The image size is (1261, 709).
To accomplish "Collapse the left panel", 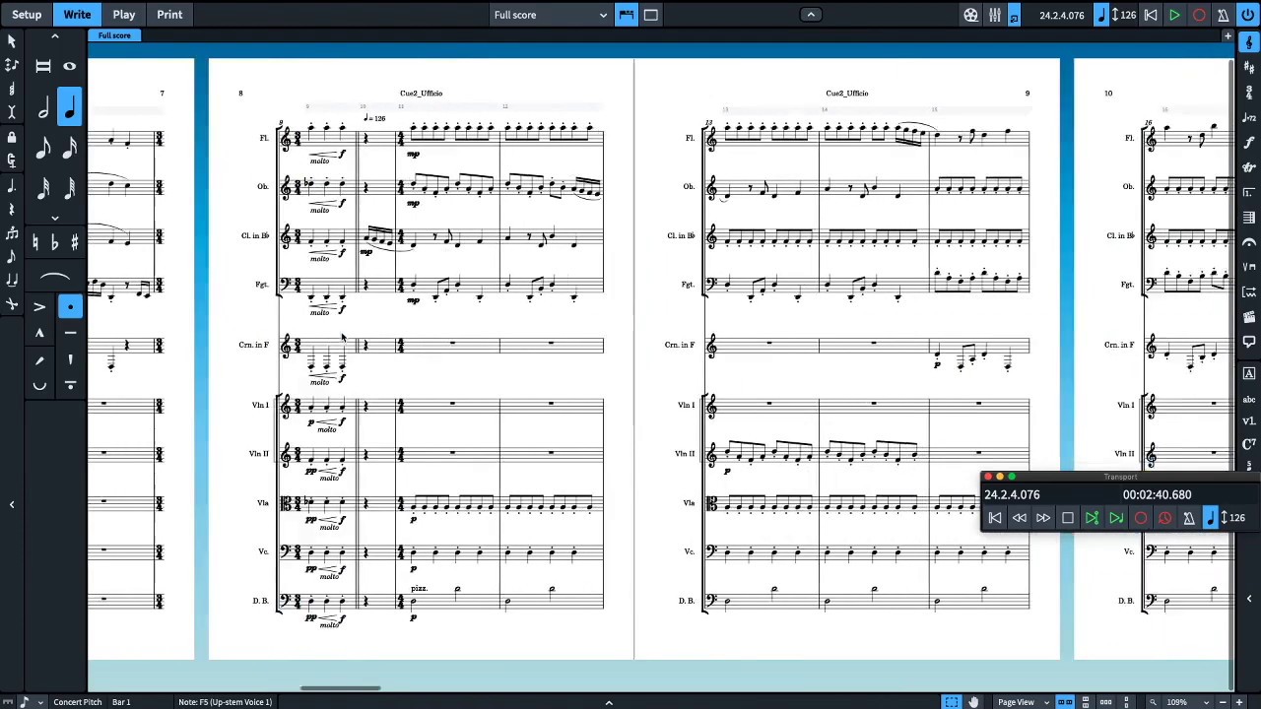I will tap(12, 504).
